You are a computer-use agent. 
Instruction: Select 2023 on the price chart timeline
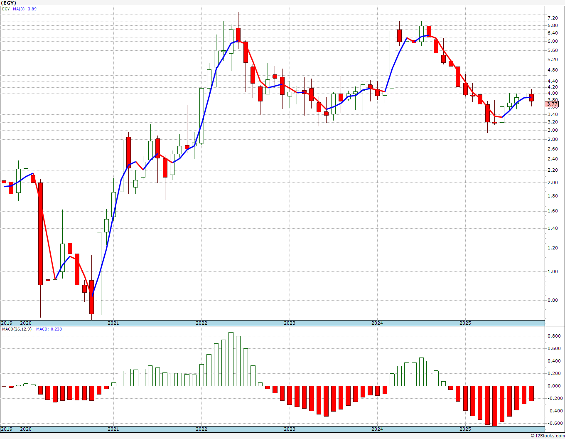pos(290,323)
